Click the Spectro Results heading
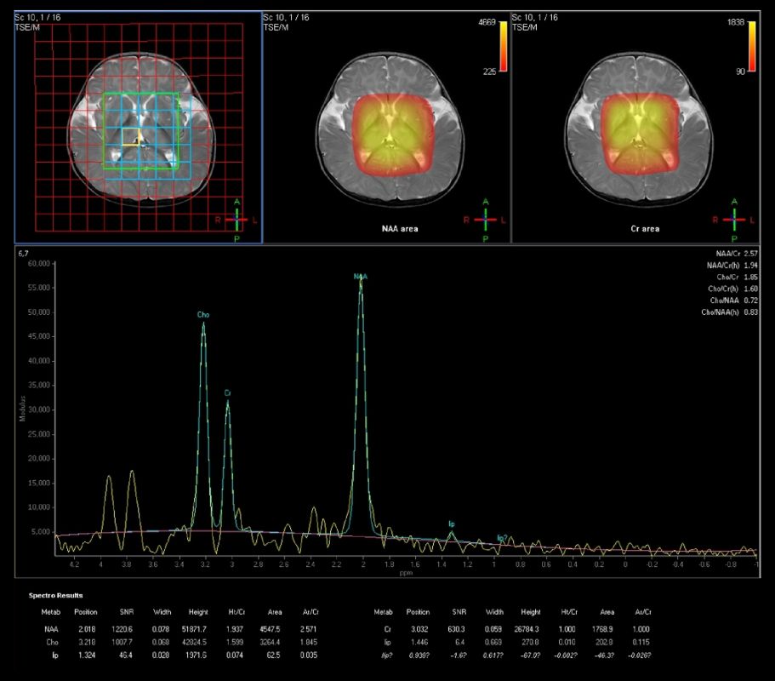Viewport: 775px width, 681px height. (x=56, y=595)
